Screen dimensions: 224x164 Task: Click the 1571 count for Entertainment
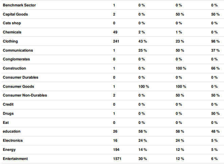(117, 159)
